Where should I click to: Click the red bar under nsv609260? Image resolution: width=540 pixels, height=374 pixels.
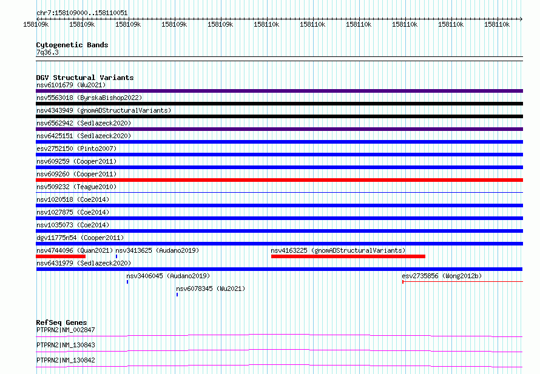point(279,180)
